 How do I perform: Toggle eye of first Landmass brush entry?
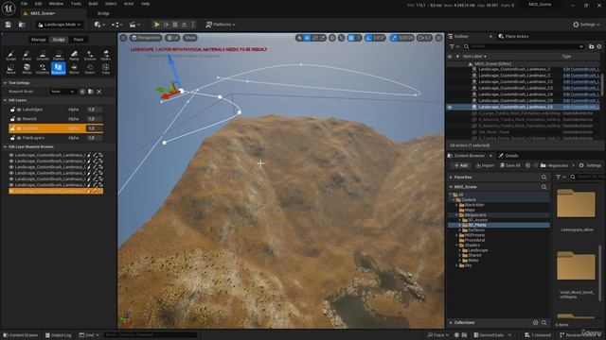(x=11, y=155)
